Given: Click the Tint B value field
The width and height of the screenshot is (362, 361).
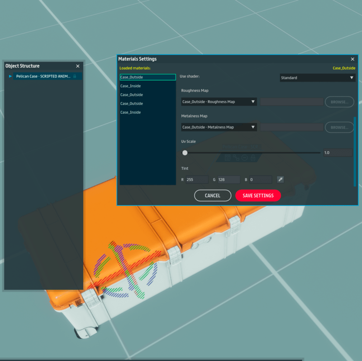Looking at the screenshot, I should coord(260,180).
